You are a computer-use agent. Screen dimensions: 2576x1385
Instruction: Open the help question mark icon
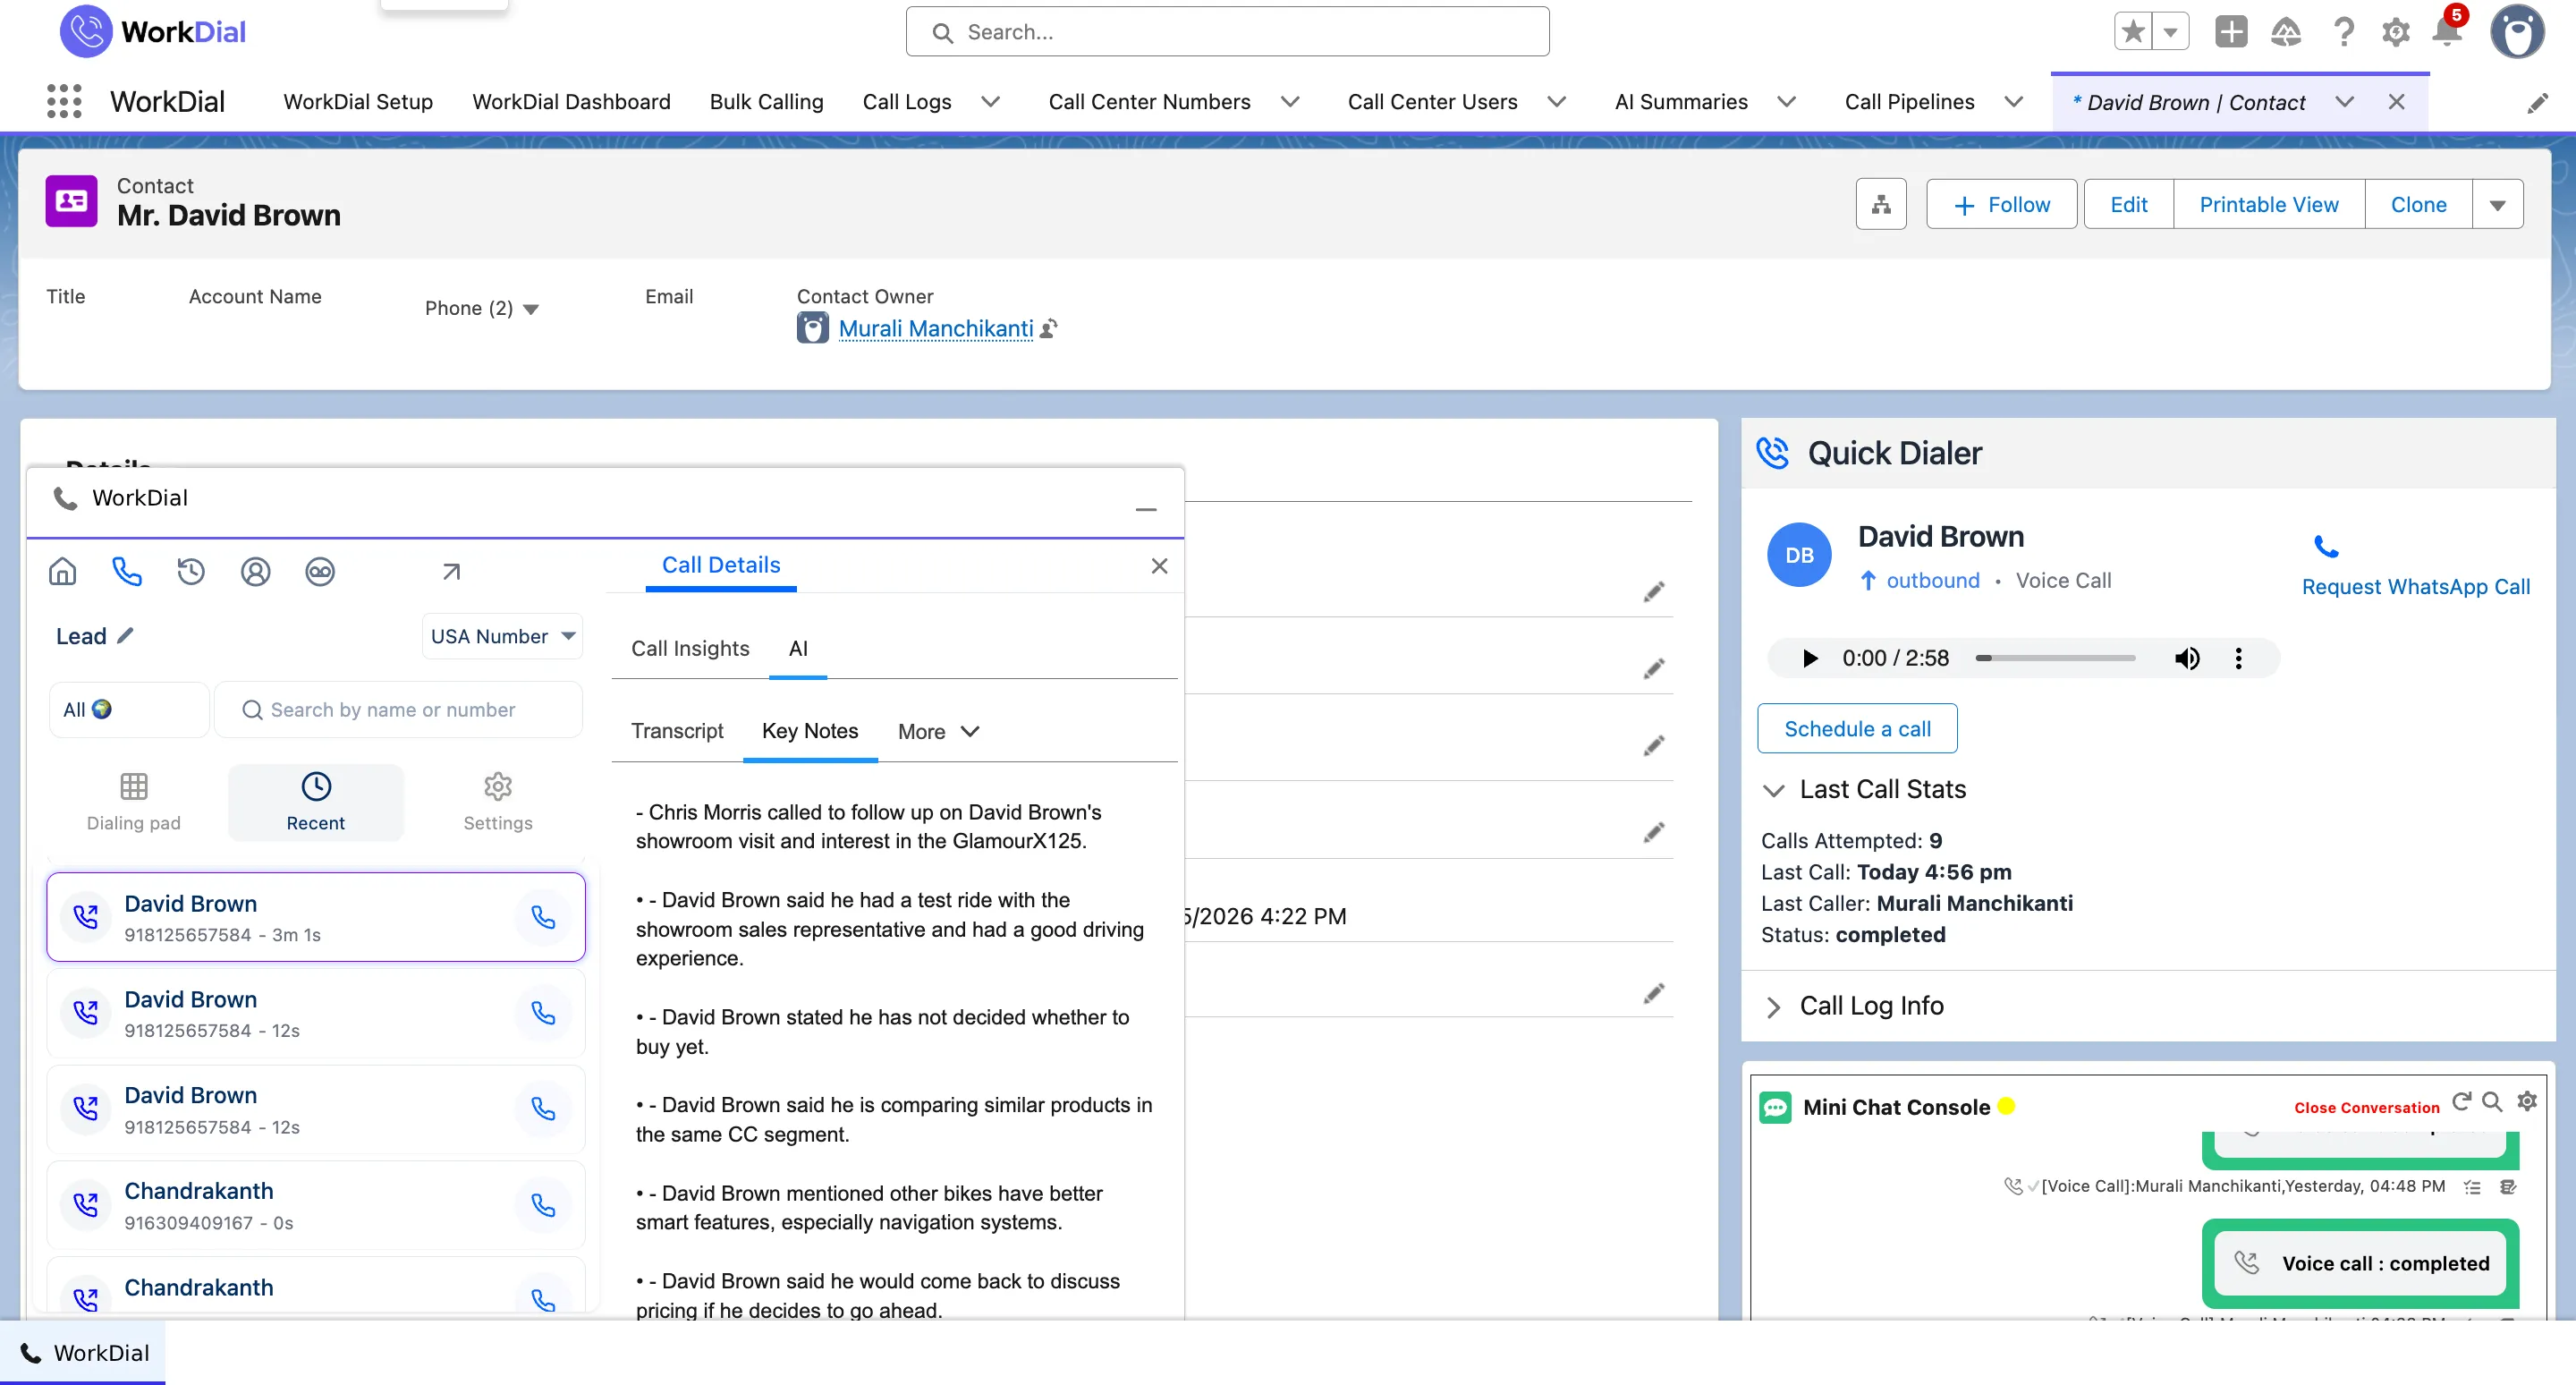coord(2343,32)
